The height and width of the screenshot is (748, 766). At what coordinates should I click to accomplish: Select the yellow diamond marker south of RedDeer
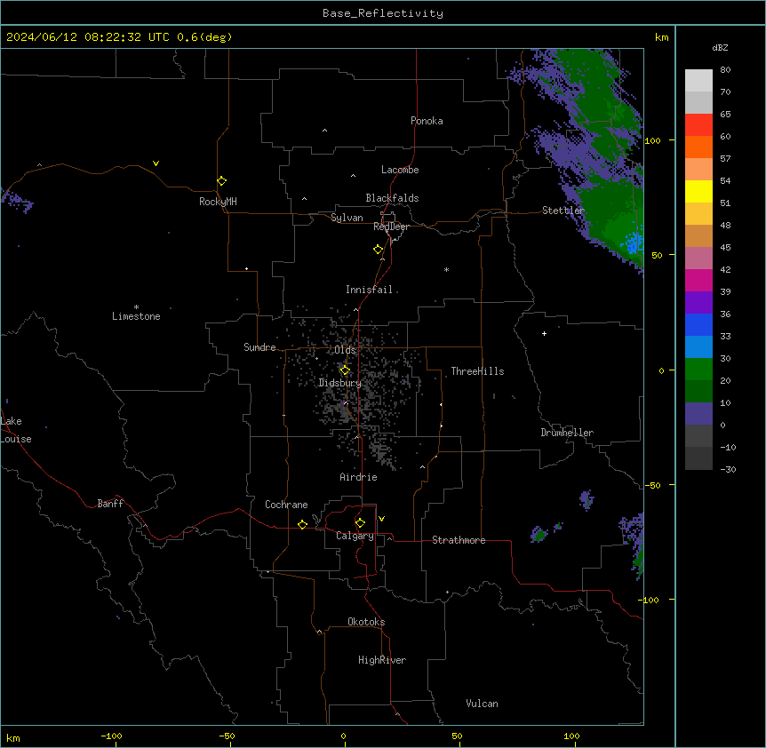pos(378,250)
